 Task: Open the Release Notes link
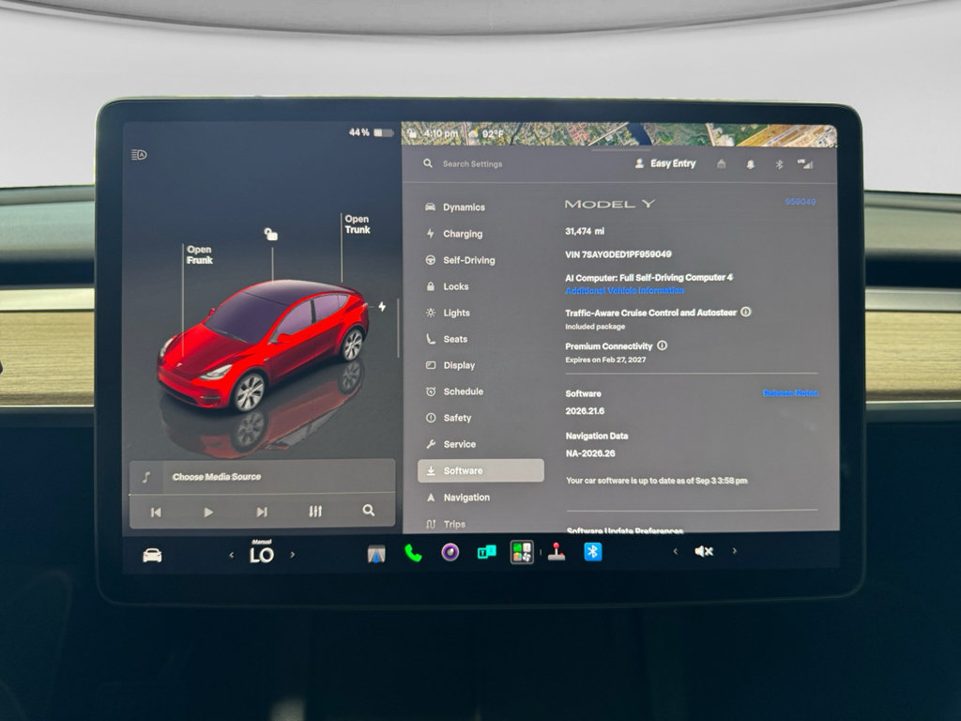[x=790, y=393]
